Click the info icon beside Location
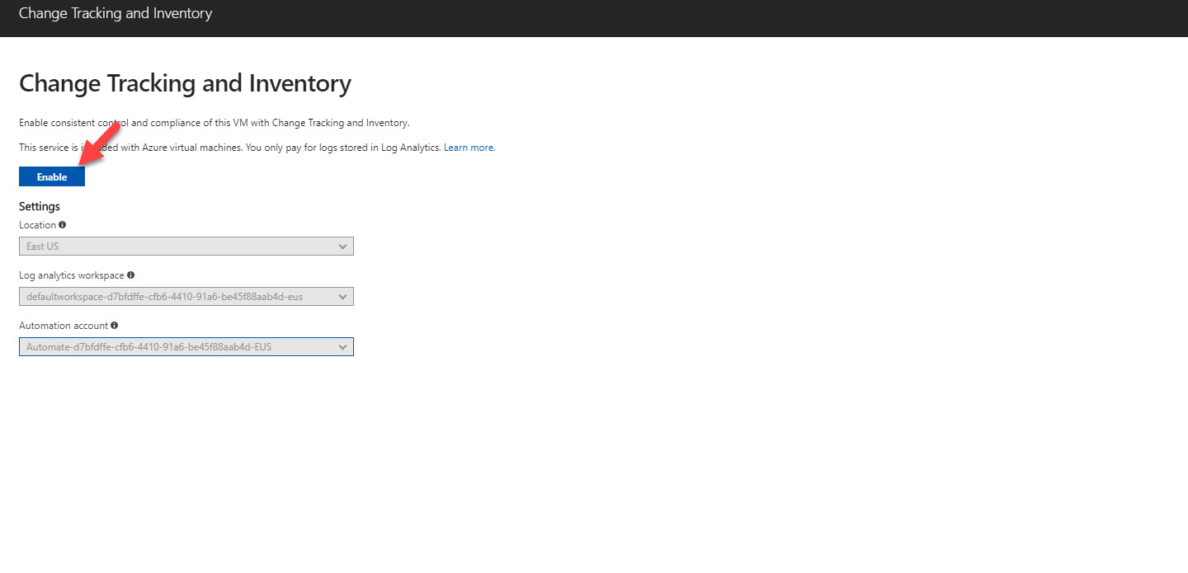Screen dimensions: 1188x573 pos(63,224)
